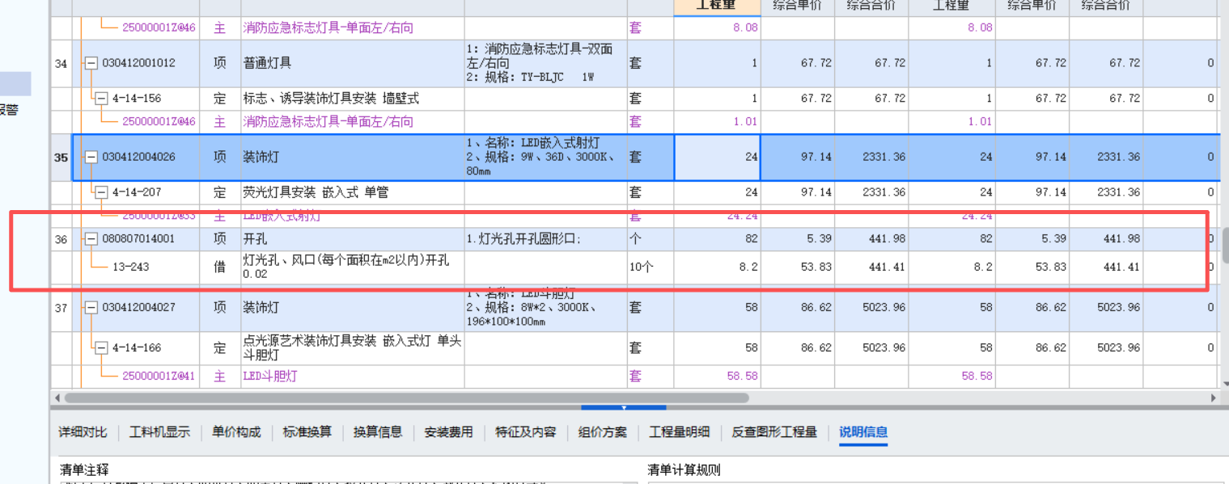Open the 安装费用 tab

tap(448, 432)
